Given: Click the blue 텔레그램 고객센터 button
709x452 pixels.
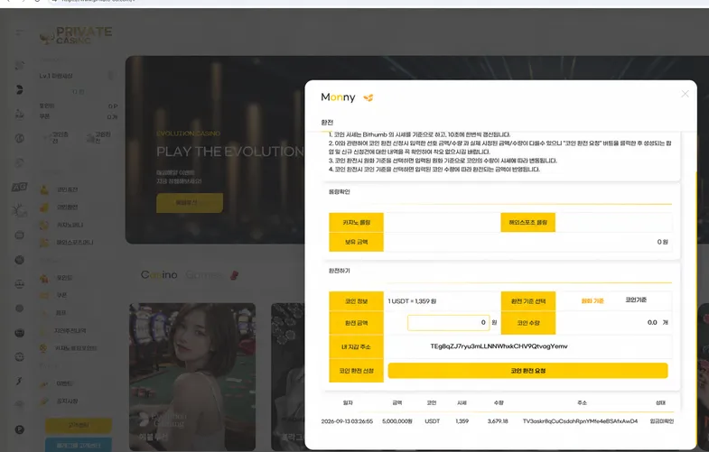Looking at the screenshot, I should (x=79, y=445).
